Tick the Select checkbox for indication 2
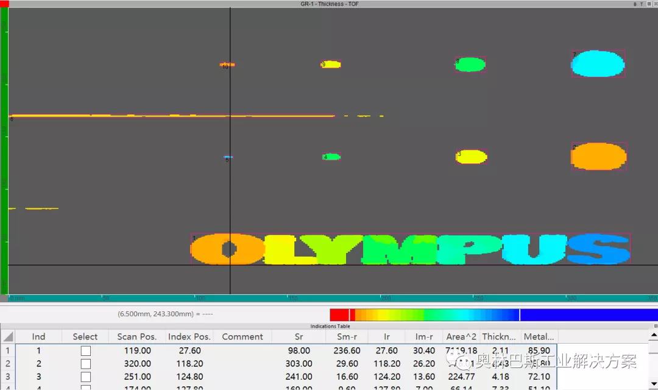The width and height of the screenshot is (658, 390). (86, 364)
